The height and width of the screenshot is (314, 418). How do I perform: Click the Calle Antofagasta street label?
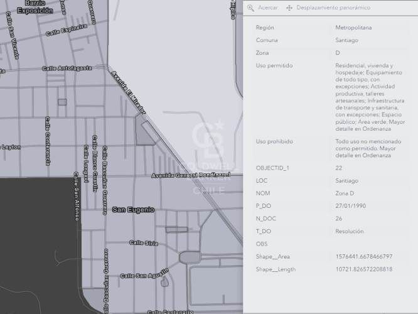coord(67,68)
